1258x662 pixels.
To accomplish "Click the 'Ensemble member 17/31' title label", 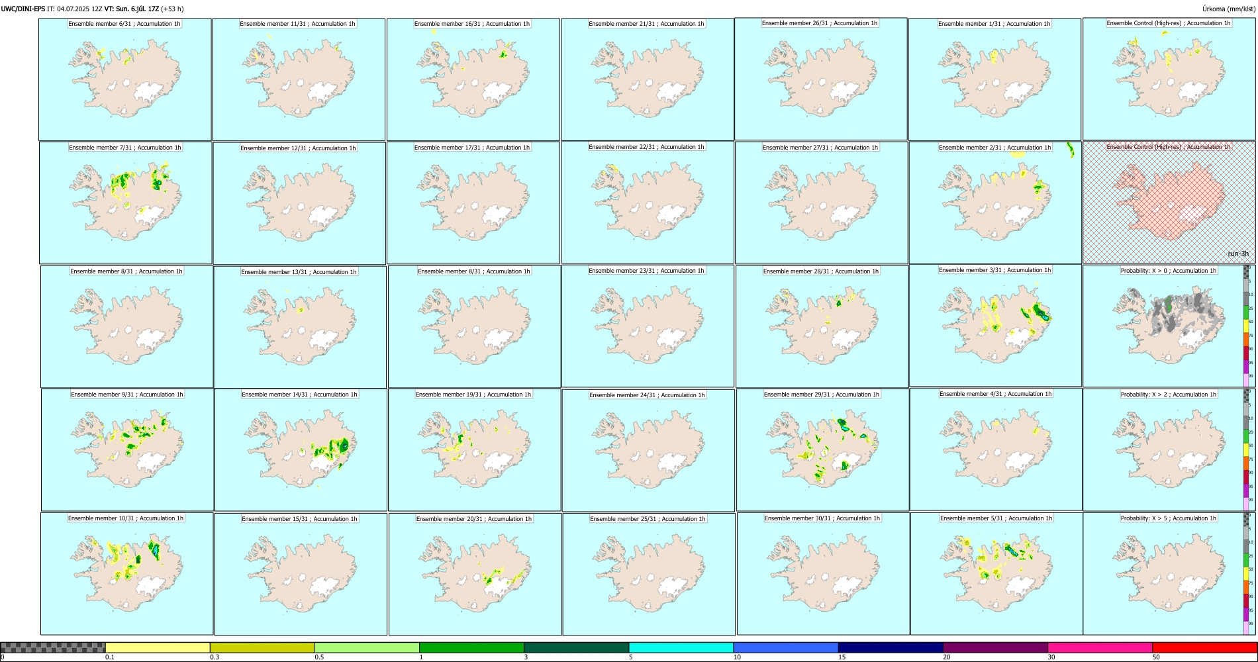I will tap(472, 148).
